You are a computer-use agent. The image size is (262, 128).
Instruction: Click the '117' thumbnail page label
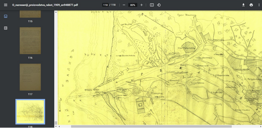point(30,94)
